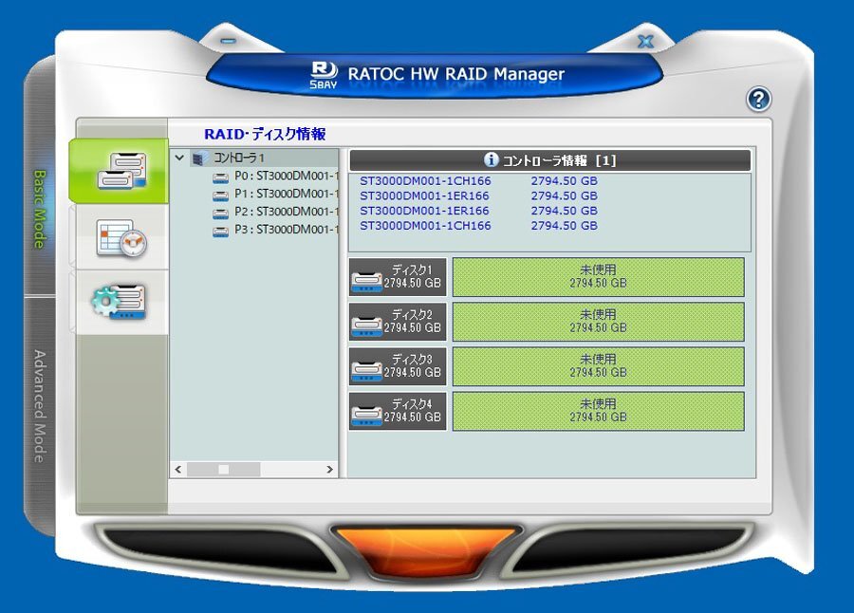This screenshot has height=613, width=854.
Task: Click the drive icon for P0
Action: tap(220, 177)
